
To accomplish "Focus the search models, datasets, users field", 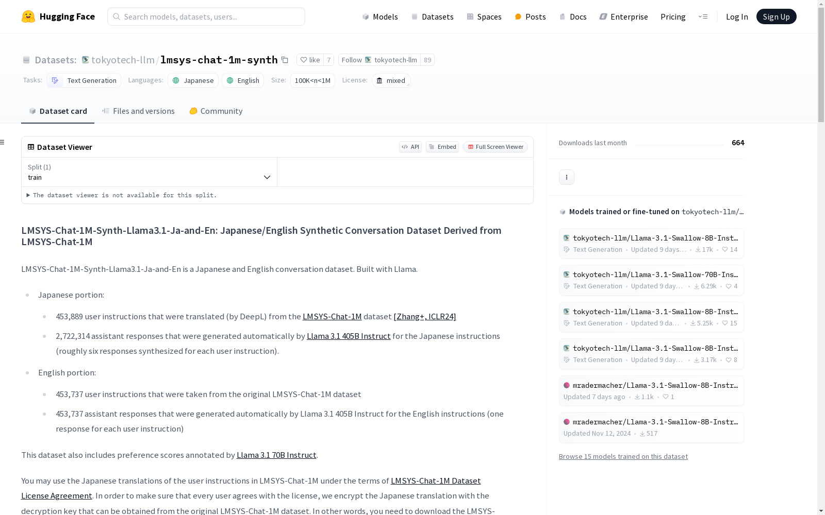I will [x=206, y=16].
